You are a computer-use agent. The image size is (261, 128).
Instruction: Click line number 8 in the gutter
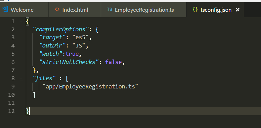point(13,78)
